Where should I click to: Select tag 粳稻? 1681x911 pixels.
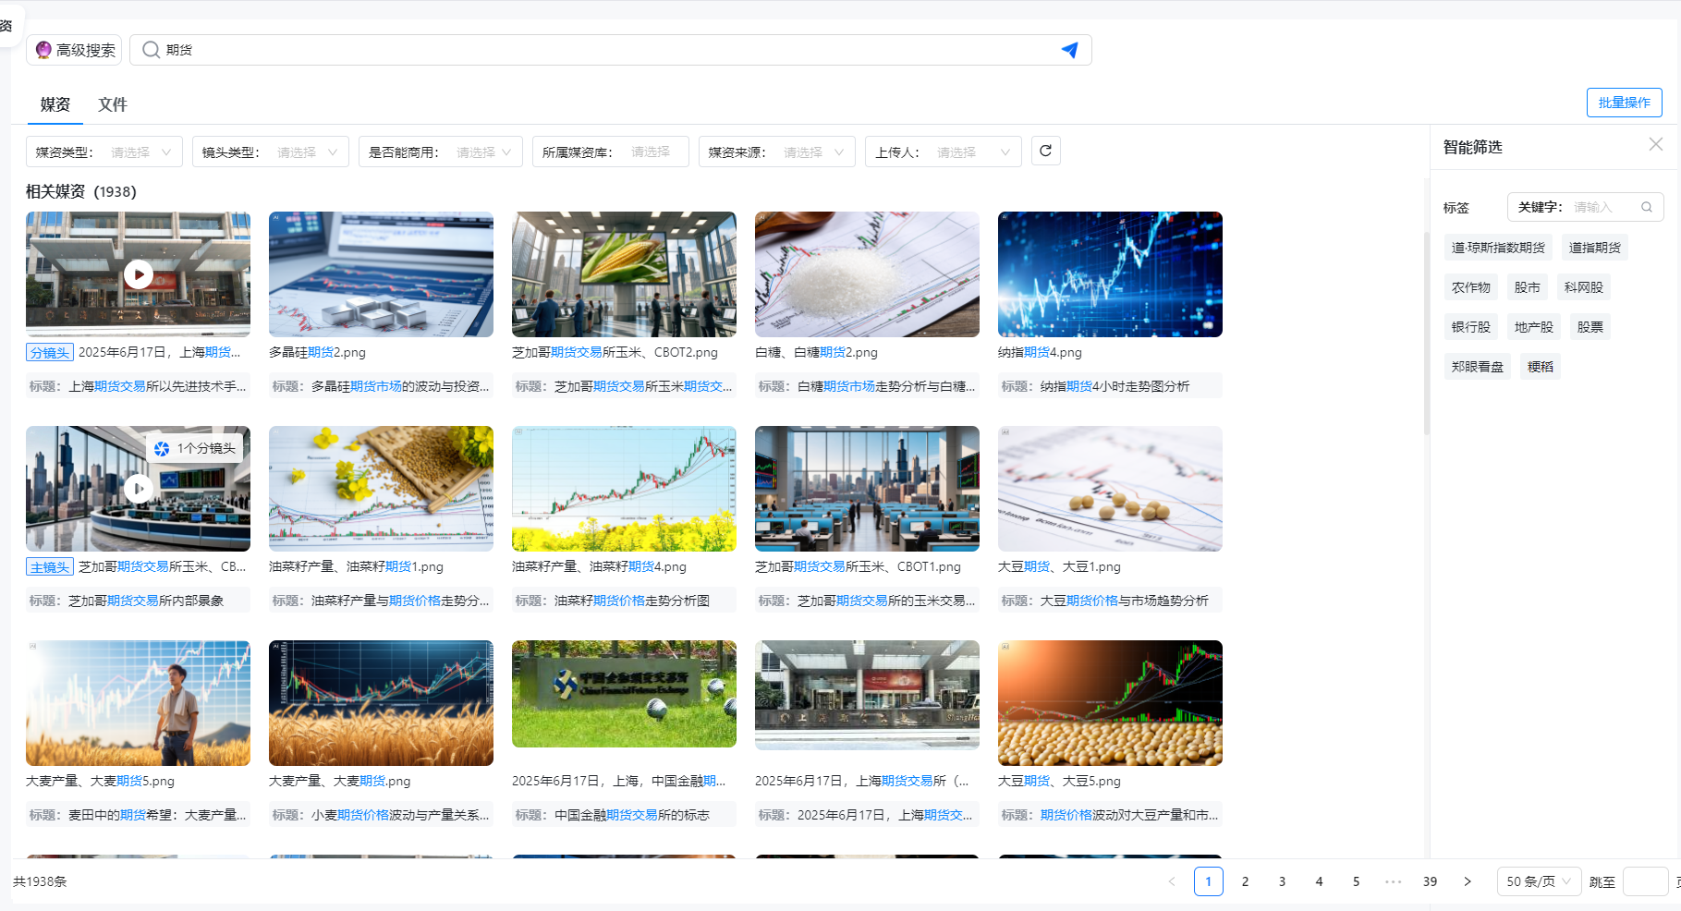click(1541, 367)
